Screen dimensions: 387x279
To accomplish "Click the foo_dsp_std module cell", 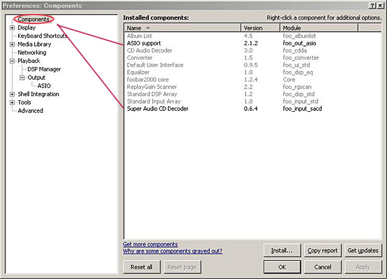I will (298, 94).
